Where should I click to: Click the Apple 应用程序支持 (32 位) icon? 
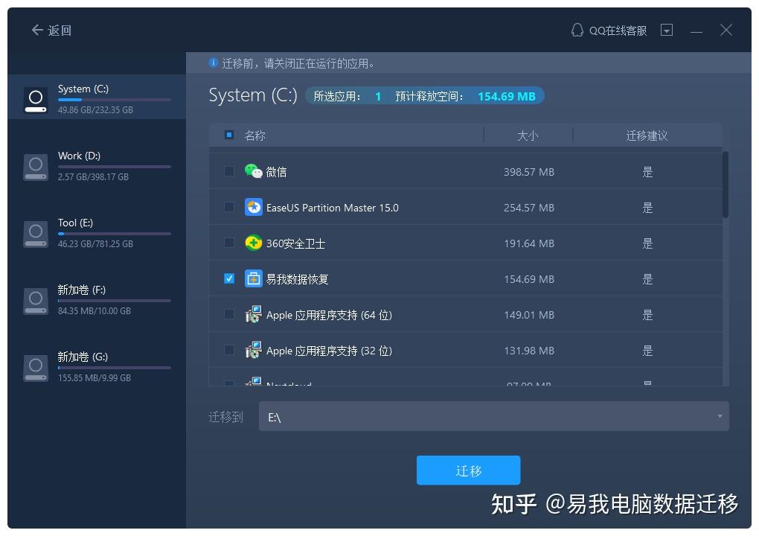pyautogui.click(x=253, y=351)
